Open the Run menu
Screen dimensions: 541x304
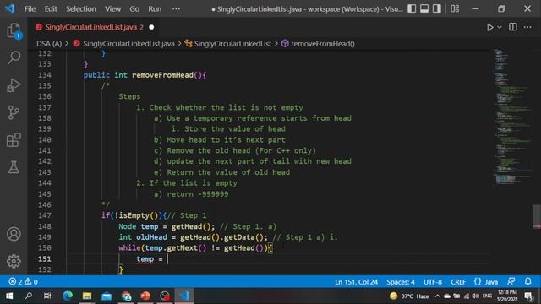(x=155, y=9)
